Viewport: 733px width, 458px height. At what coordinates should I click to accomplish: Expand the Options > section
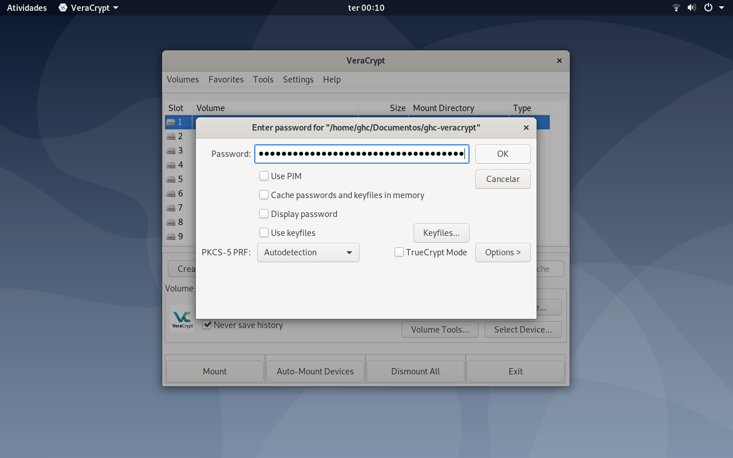(x=503, y=252)
